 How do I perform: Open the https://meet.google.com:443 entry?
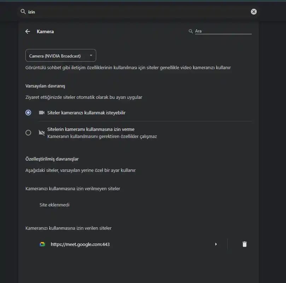pyautogui.click(x=80, y=244)
